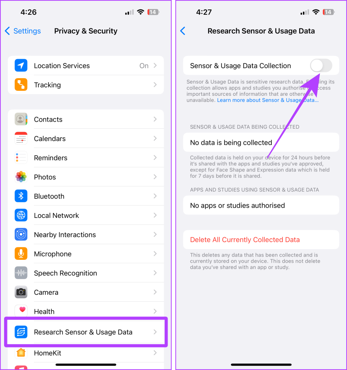347x370 pixels.
Task: Open Learn more about Sensor & Usage Data link
Action: click(x=268, y=100)
